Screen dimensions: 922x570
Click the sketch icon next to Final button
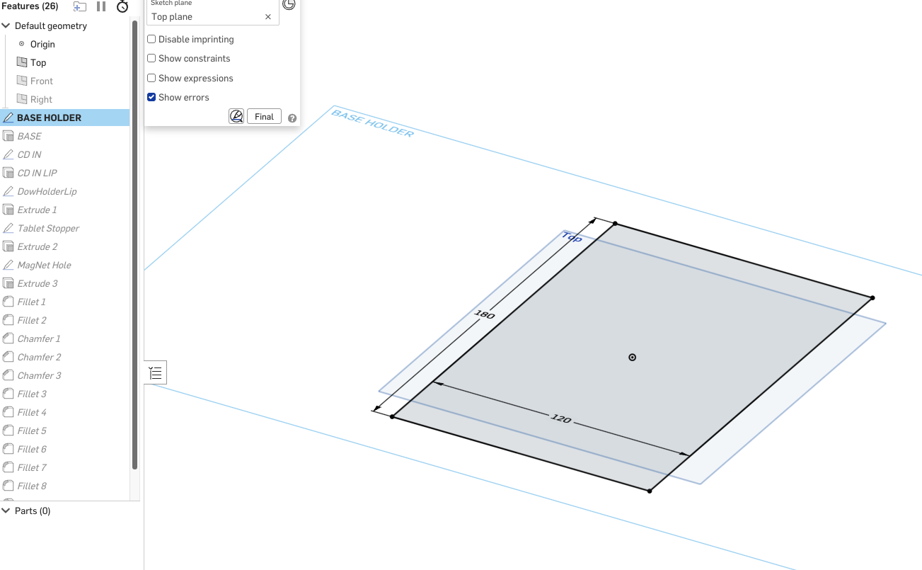[x=236, y=117]
